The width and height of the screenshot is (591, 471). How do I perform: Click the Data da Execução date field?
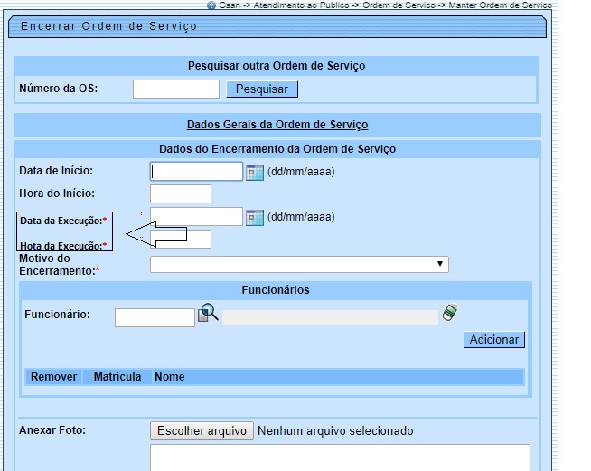click(197, 217)
